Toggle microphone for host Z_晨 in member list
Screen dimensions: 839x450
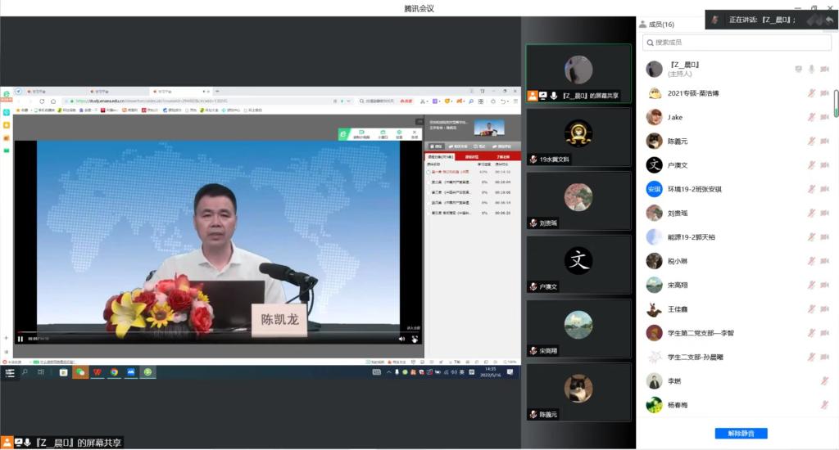pyautogui.click(x=812, y=70)
